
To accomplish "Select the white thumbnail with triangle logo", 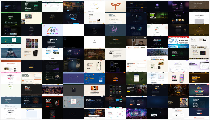I will point(95,42).
